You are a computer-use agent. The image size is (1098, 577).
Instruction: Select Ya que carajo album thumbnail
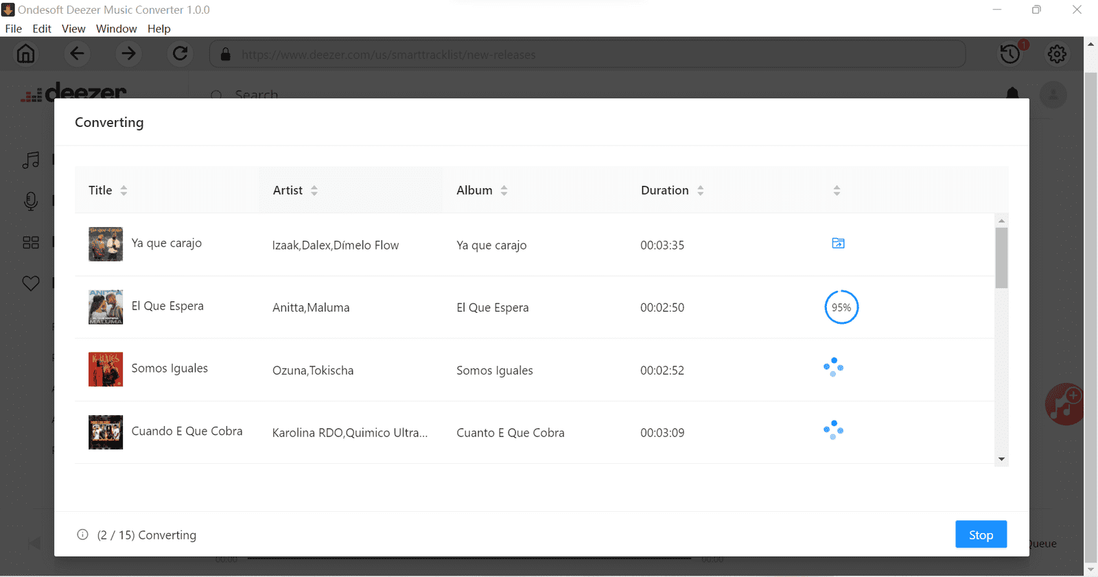[x=106, y=244]
